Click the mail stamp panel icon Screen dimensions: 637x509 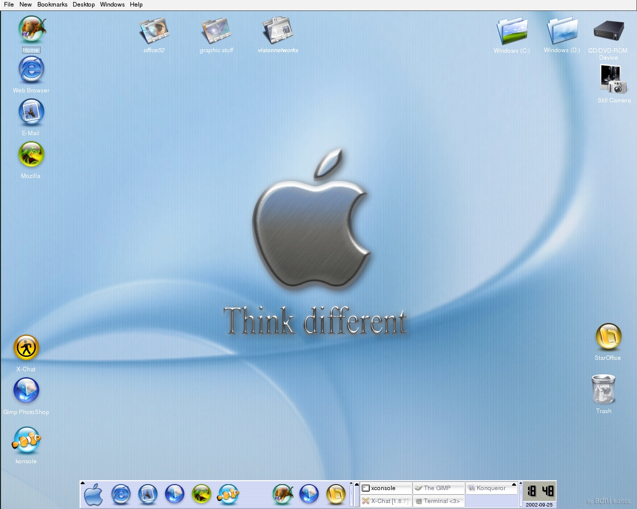pos(148,494)
